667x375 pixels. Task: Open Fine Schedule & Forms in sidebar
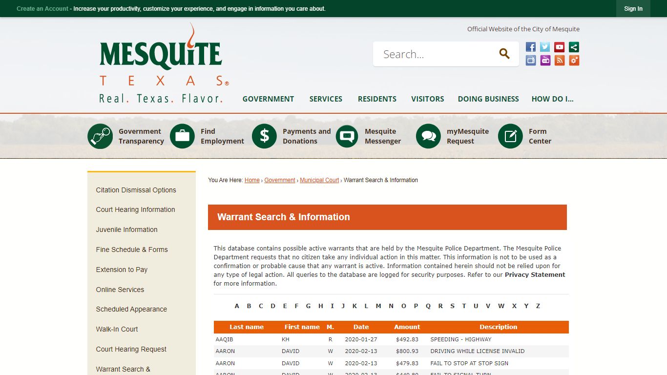[132, 250]
